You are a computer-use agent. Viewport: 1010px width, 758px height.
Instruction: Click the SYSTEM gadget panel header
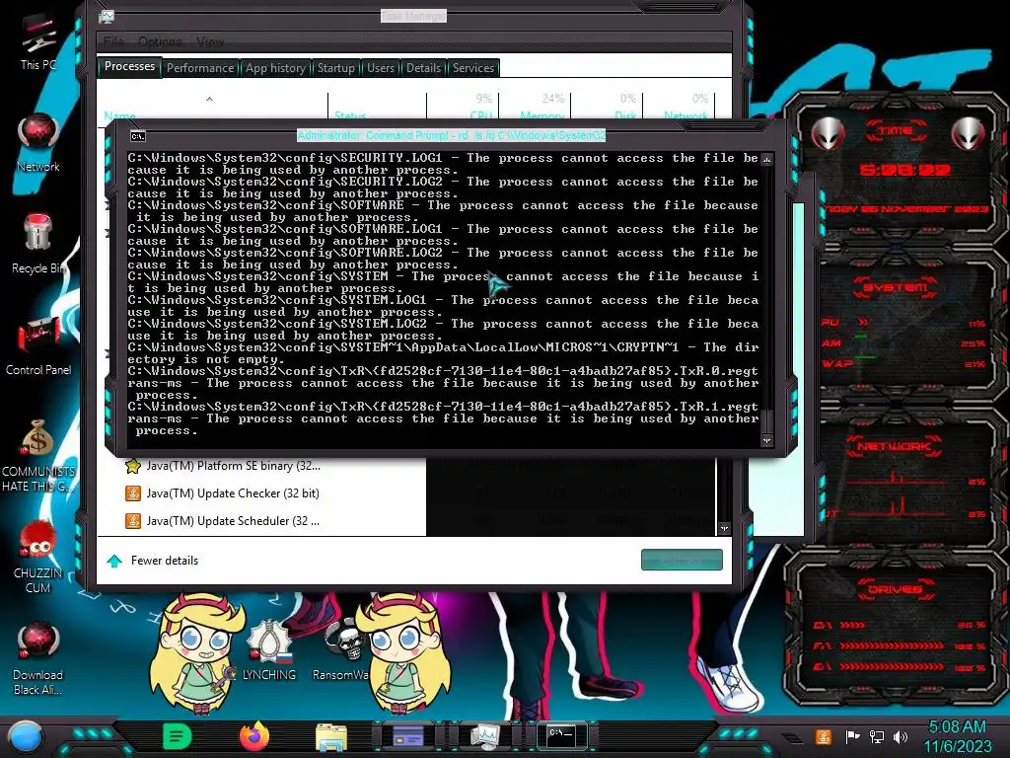pyautogui.click(x=896, y=287)
